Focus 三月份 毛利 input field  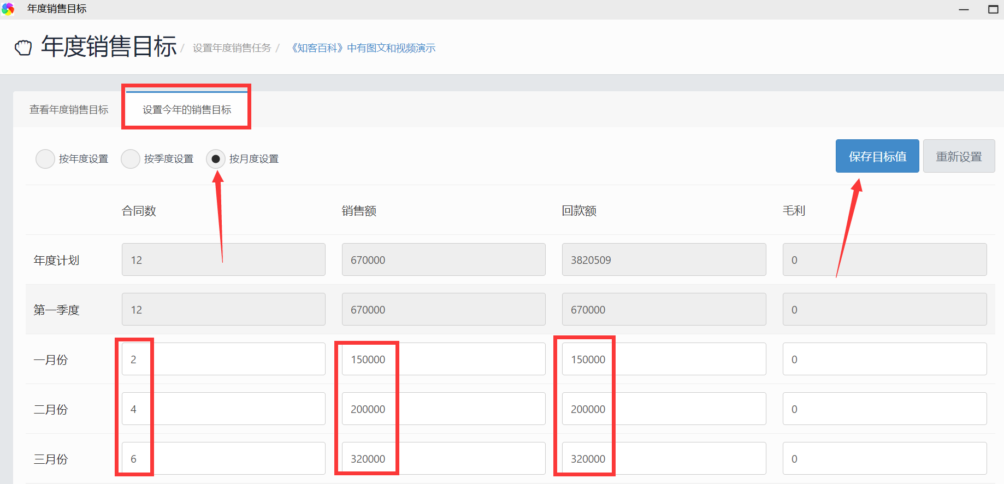click(884, 458)
